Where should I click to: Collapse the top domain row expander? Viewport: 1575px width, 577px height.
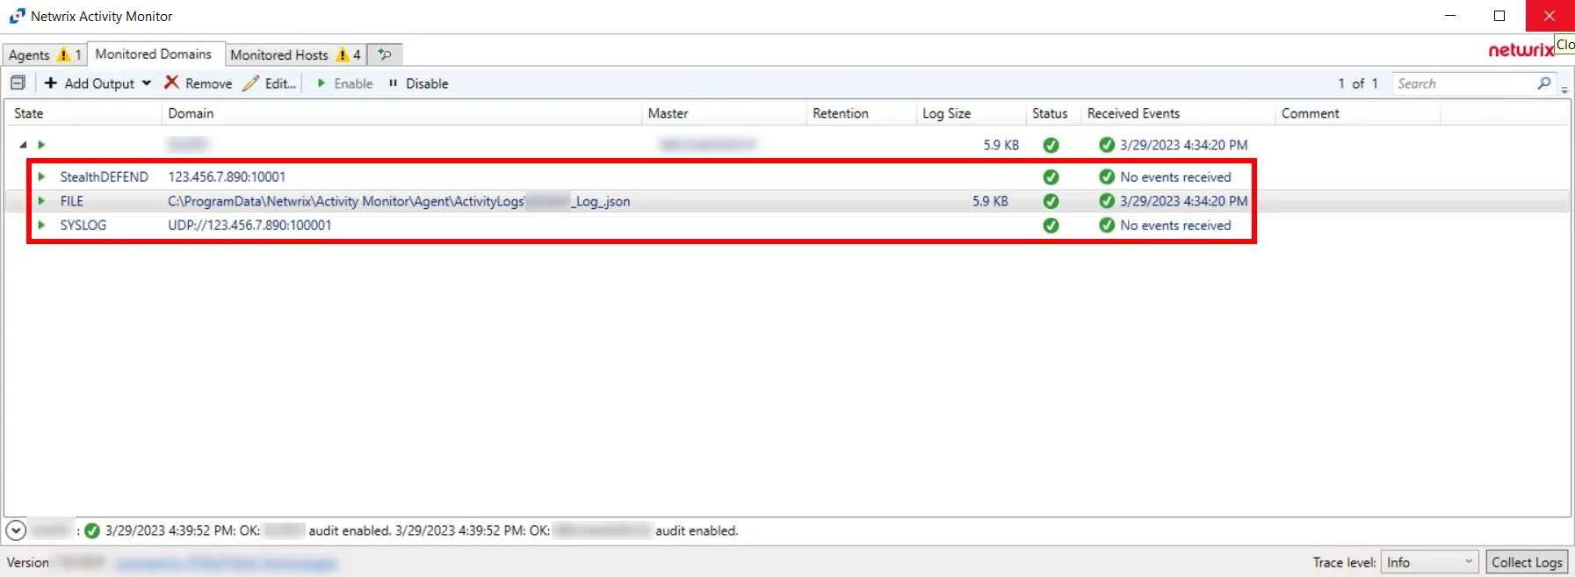pos(23,145)
